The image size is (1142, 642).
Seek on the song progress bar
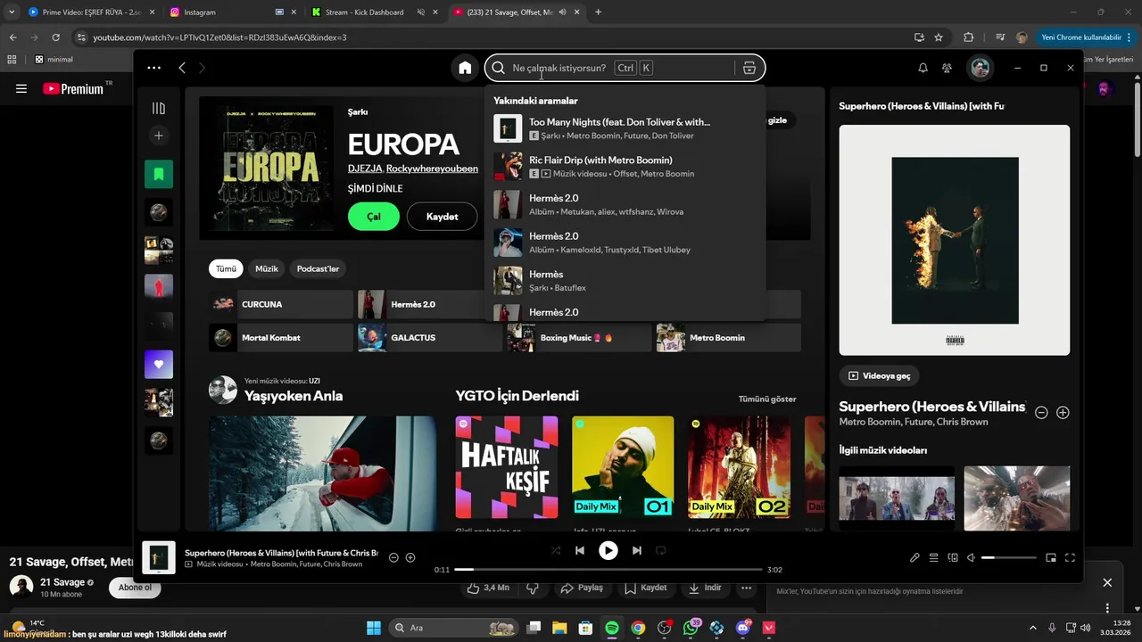pos(608,569)
